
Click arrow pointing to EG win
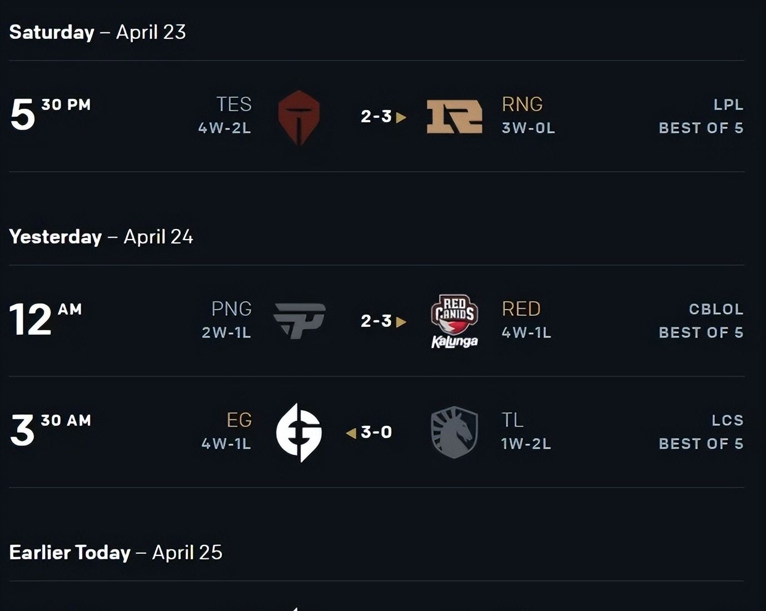351,433
